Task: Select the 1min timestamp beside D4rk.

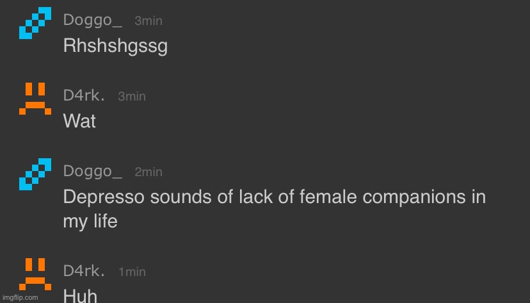Action: pos(132,272)
